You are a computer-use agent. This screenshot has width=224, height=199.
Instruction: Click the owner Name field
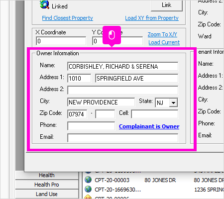pos(123,66)
